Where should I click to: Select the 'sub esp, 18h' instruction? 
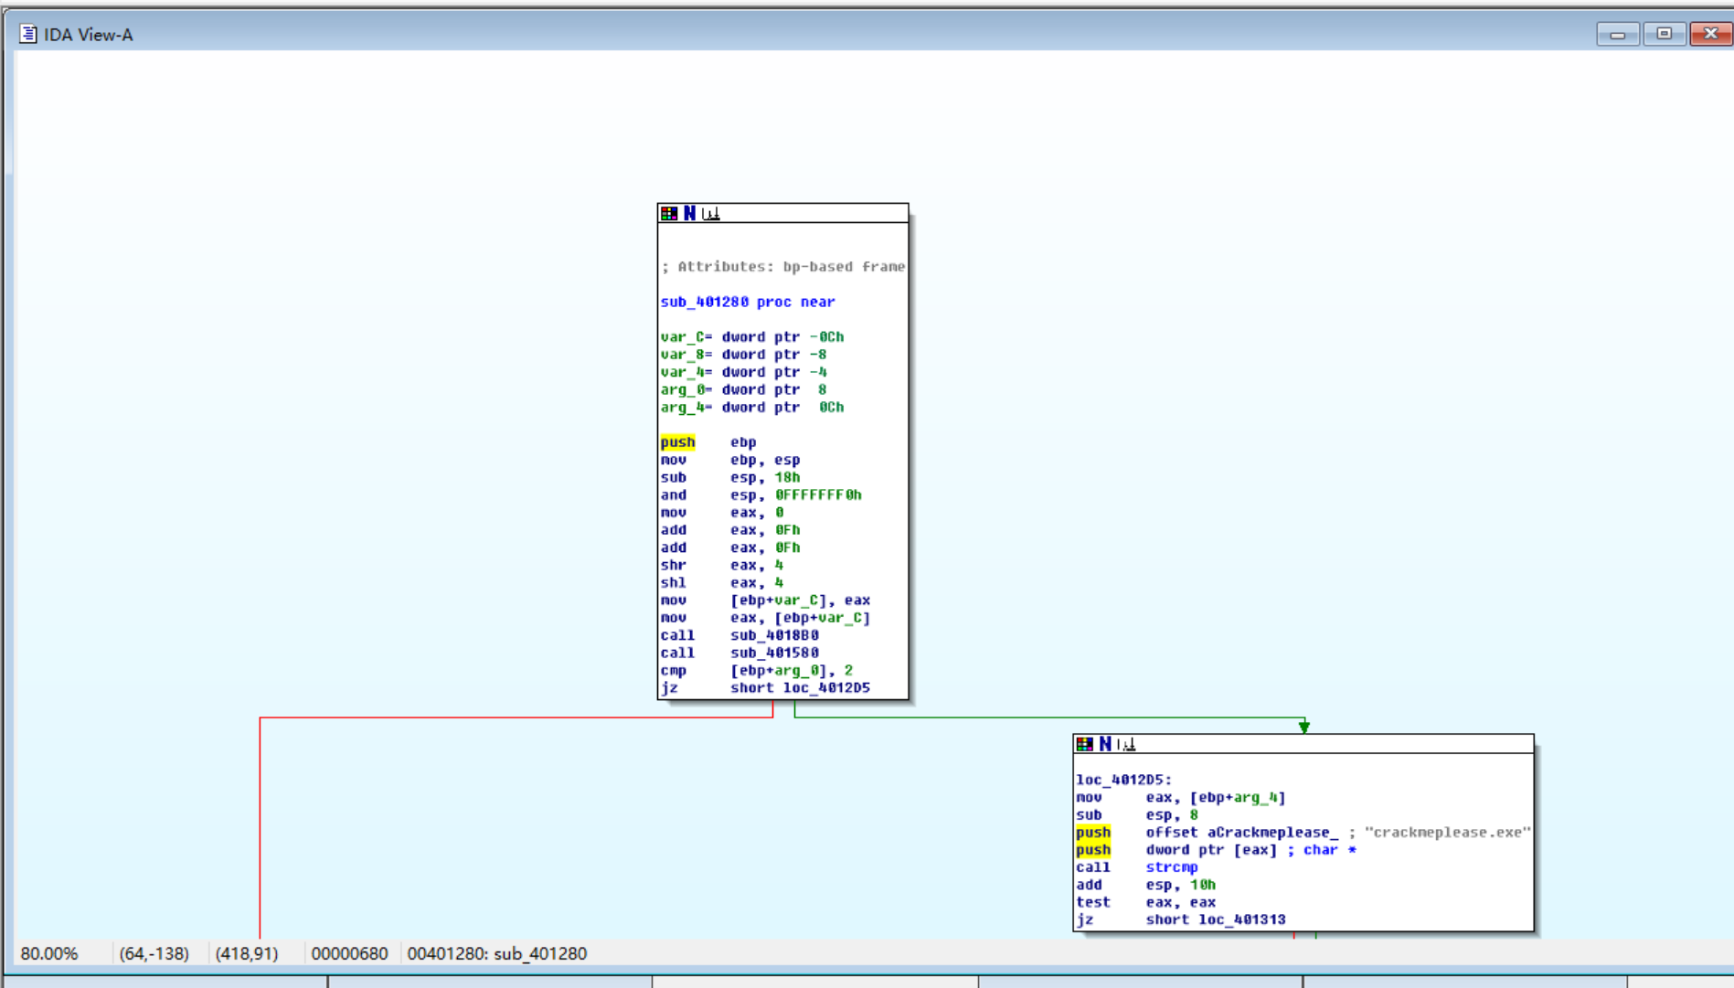[730, 477]
